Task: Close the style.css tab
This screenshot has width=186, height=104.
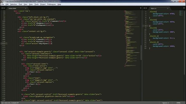Action: click(168, 8)
